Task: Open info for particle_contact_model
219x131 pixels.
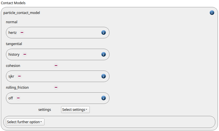Action: (x=212, y=13)
